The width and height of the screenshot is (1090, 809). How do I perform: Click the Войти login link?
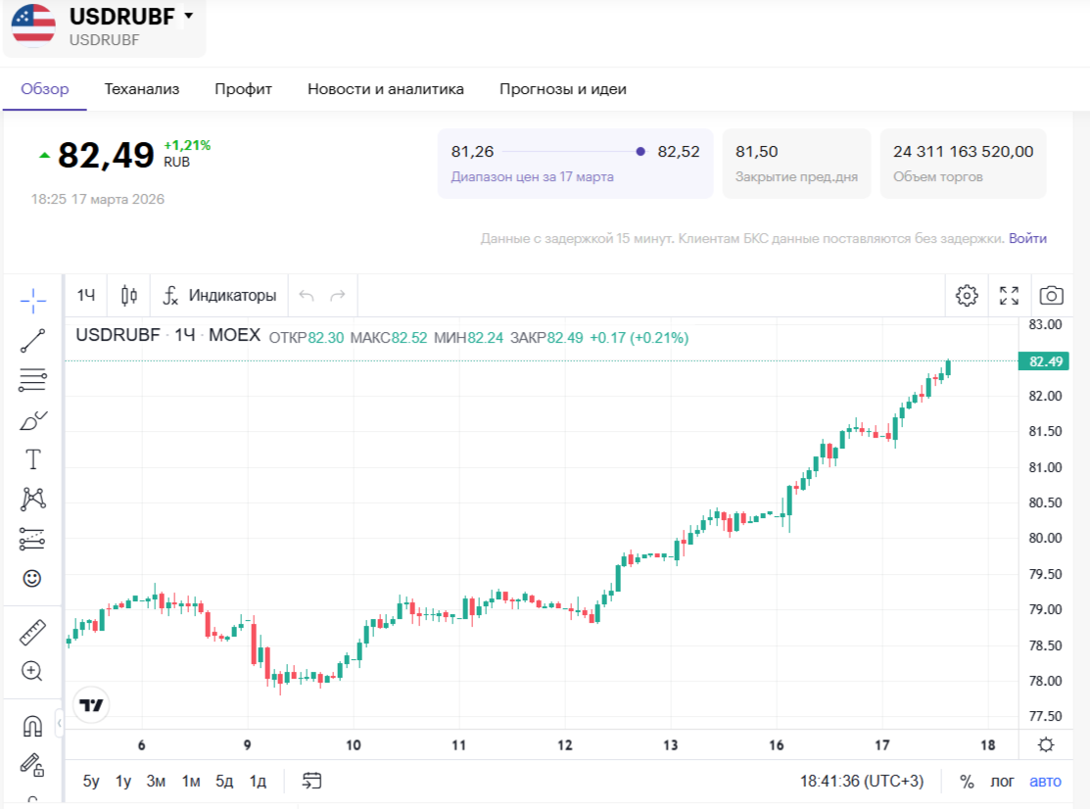point(1027,238)
